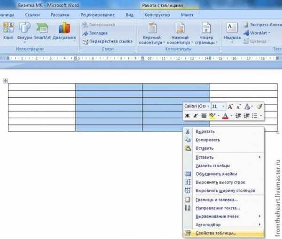Click Format Painter brush in mini toolbar
Image resolution: width=282 pixels, height=239 pixels.
click(x=259, y=107)
